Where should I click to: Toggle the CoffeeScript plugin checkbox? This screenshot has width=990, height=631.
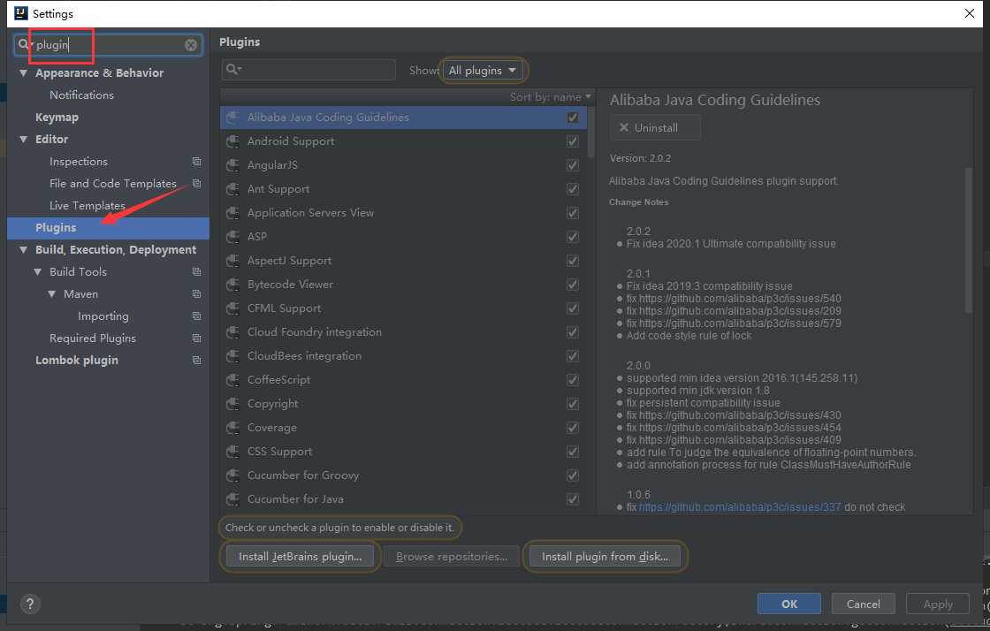(573, 380)
